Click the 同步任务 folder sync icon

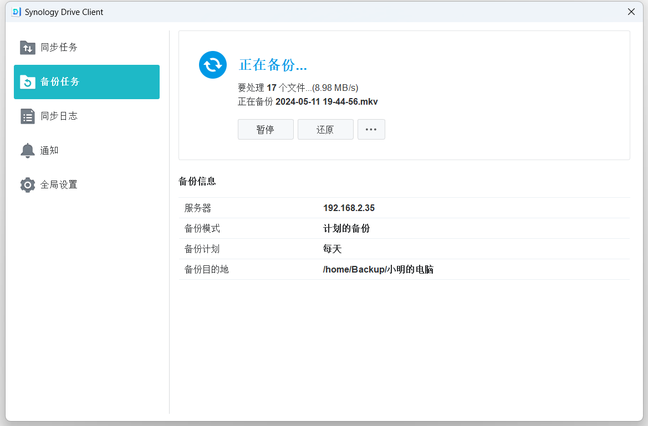[28, 48]
